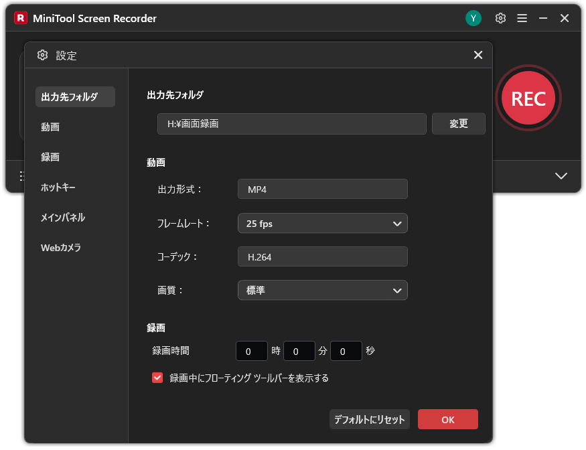Minimize the MiniTool Screen Recorder window

tap(543, 18)
